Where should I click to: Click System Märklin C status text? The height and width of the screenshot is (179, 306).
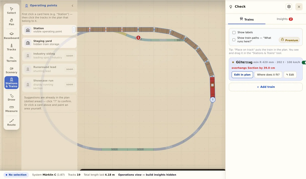tap(48, 175)
